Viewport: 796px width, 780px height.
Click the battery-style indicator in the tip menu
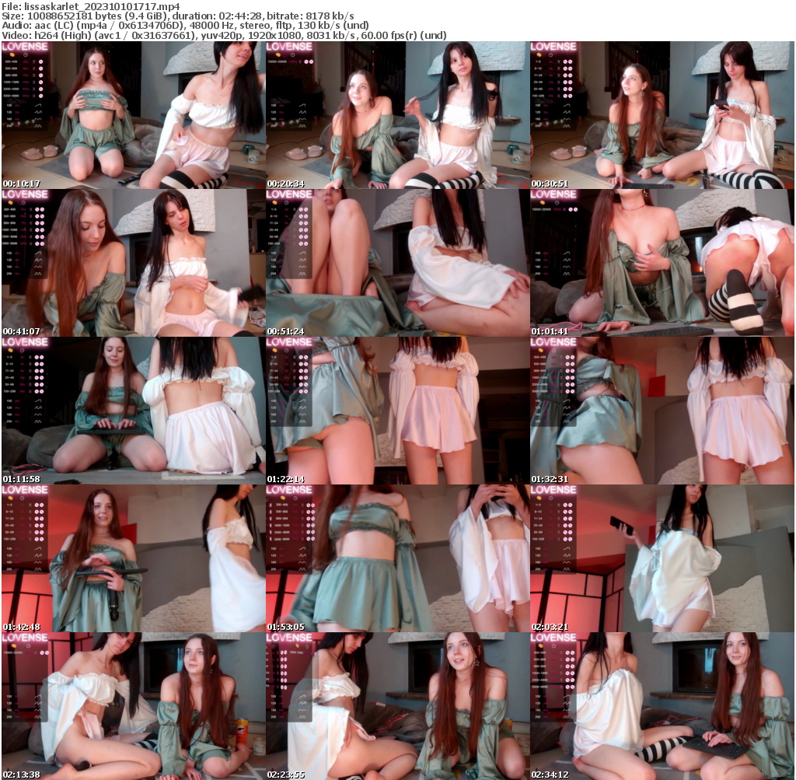33,61
